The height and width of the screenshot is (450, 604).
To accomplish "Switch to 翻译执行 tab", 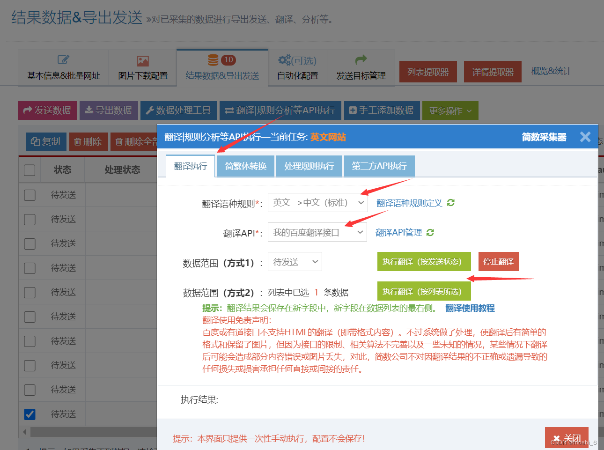I will 191,166.
